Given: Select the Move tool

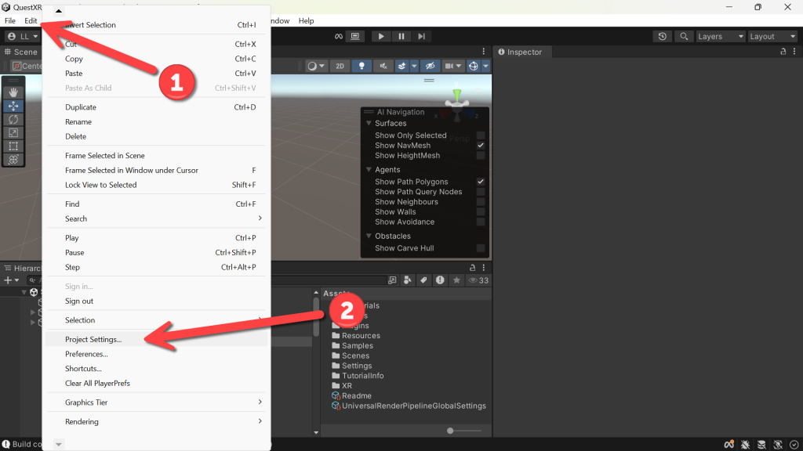Looking at the screenshot, I should [x=13, y=106].
